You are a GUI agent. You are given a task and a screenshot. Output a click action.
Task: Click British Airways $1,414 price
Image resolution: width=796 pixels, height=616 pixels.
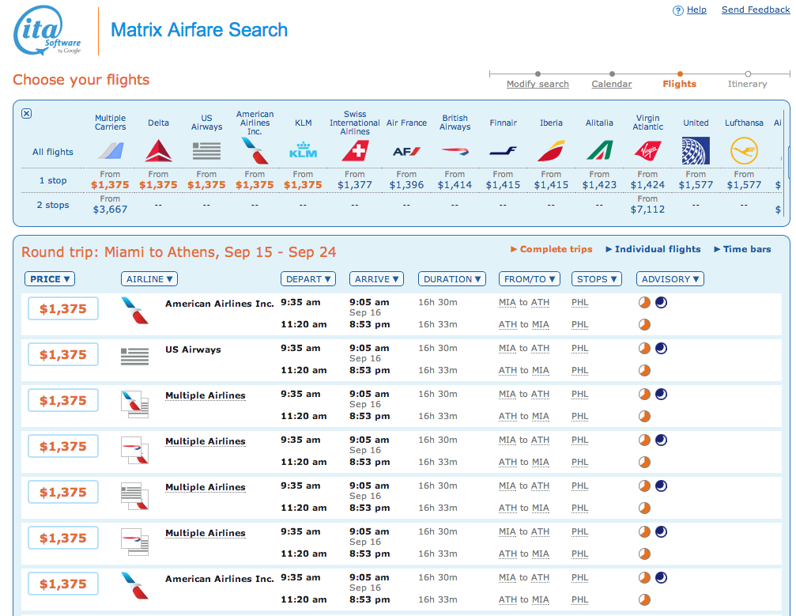coord(455,185)
